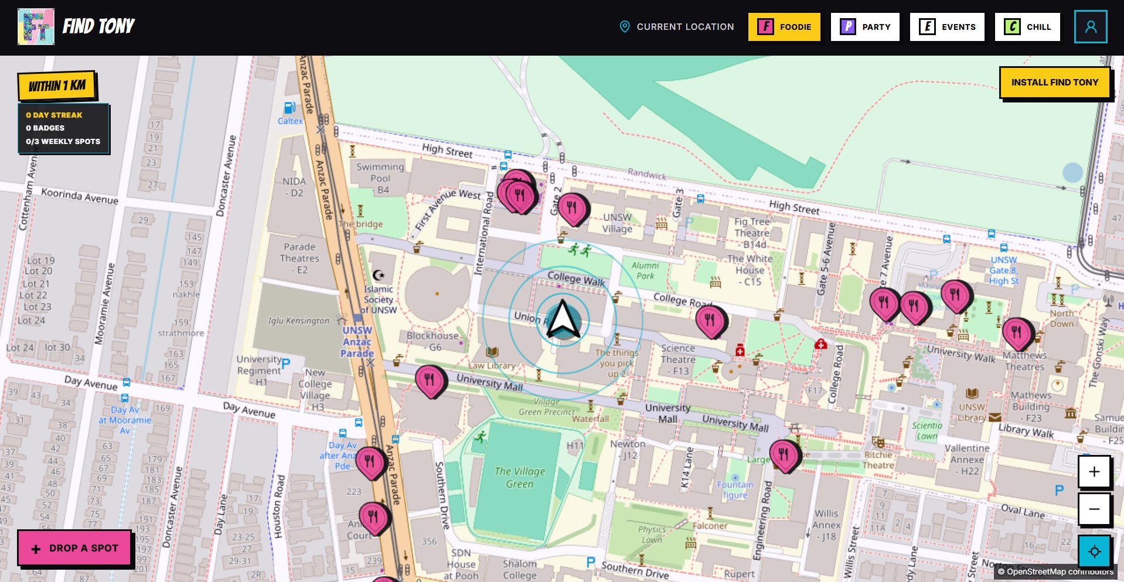This screenshot has height=582, width=1124.
Task: Click the Drop a Spot button
Action: pos(74,548)
